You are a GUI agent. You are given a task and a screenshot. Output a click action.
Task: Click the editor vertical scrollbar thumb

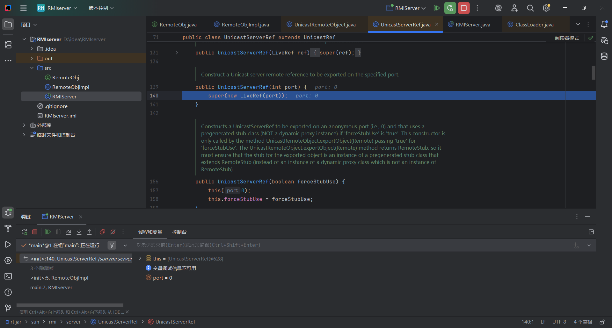593,73
